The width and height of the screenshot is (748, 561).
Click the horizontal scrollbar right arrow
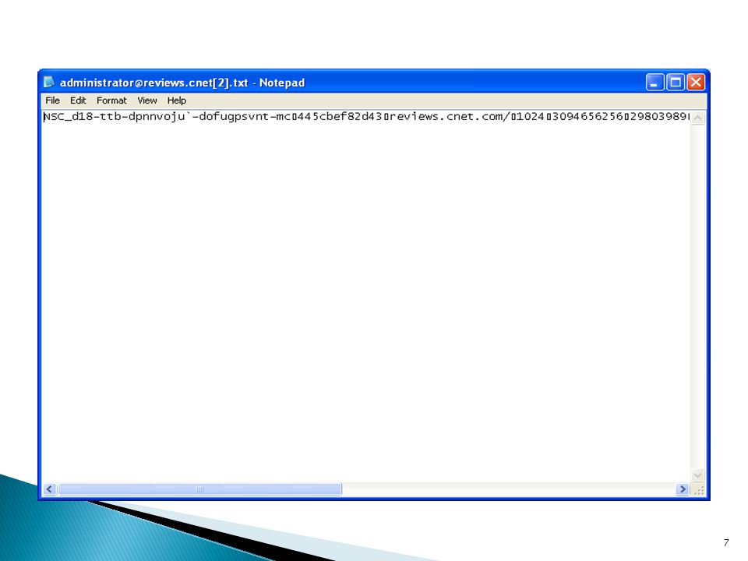[x=683, y=489]
